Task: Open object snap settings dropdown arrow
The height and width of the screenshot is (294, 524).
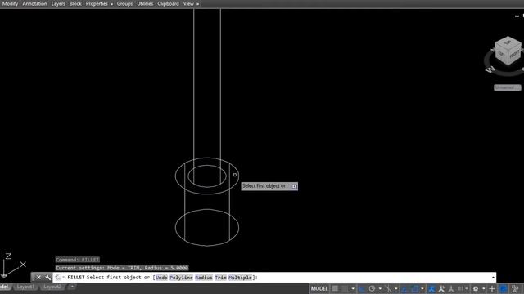Action: pos(422,288)
